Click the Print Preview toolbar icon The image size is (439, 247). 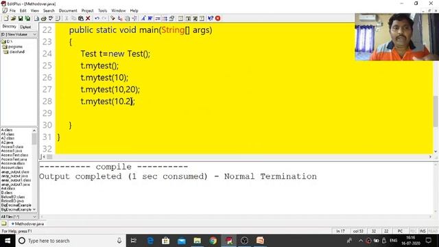36,19
